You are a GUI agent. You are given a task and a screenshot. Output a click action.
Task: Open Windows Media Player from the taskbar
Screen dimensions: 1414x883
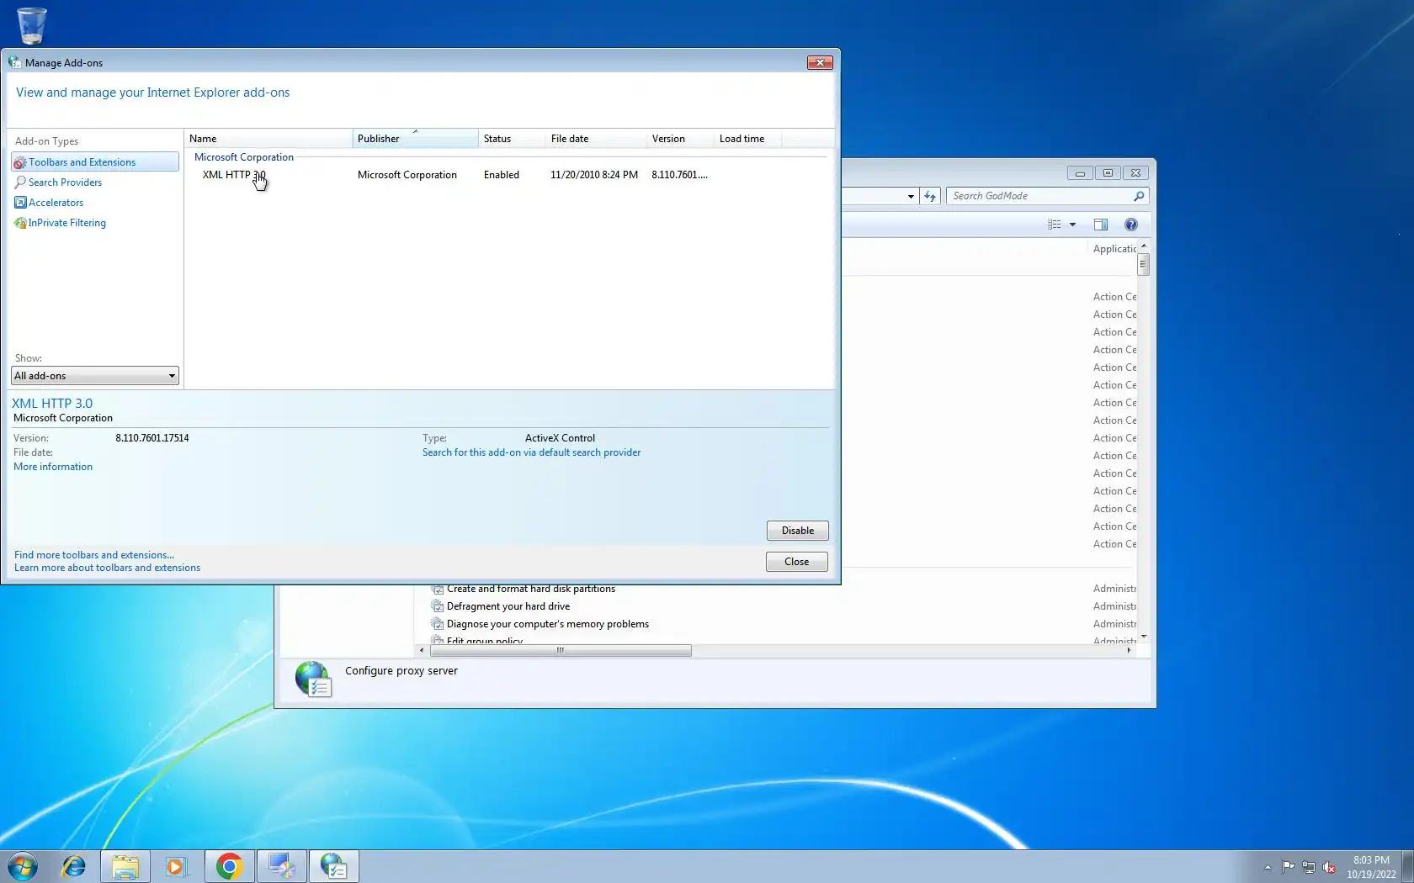pos(177,866)
